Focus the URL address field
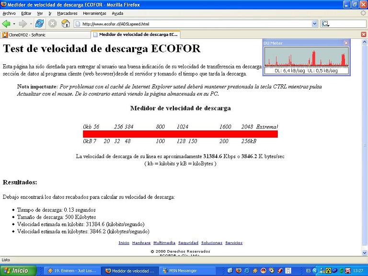The height and width of the screenshot is (276, 368). tap(196, 23)
